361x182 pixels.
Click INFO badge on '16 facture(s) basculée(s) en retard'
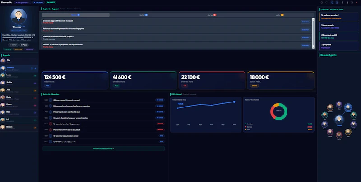pos(162,136)
